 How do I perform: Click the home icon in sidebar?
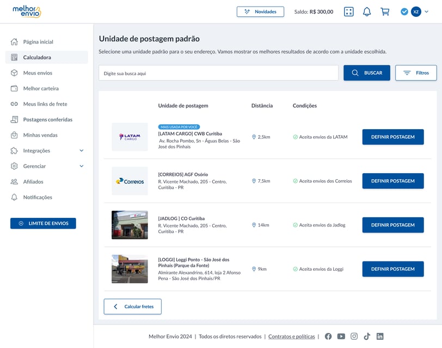point(14,42)
